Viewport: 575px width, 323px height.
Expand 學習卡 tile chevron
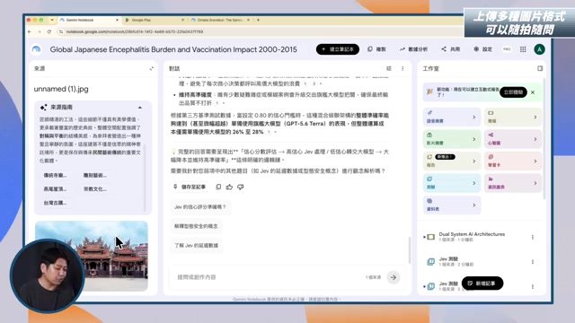pos(535,161)
